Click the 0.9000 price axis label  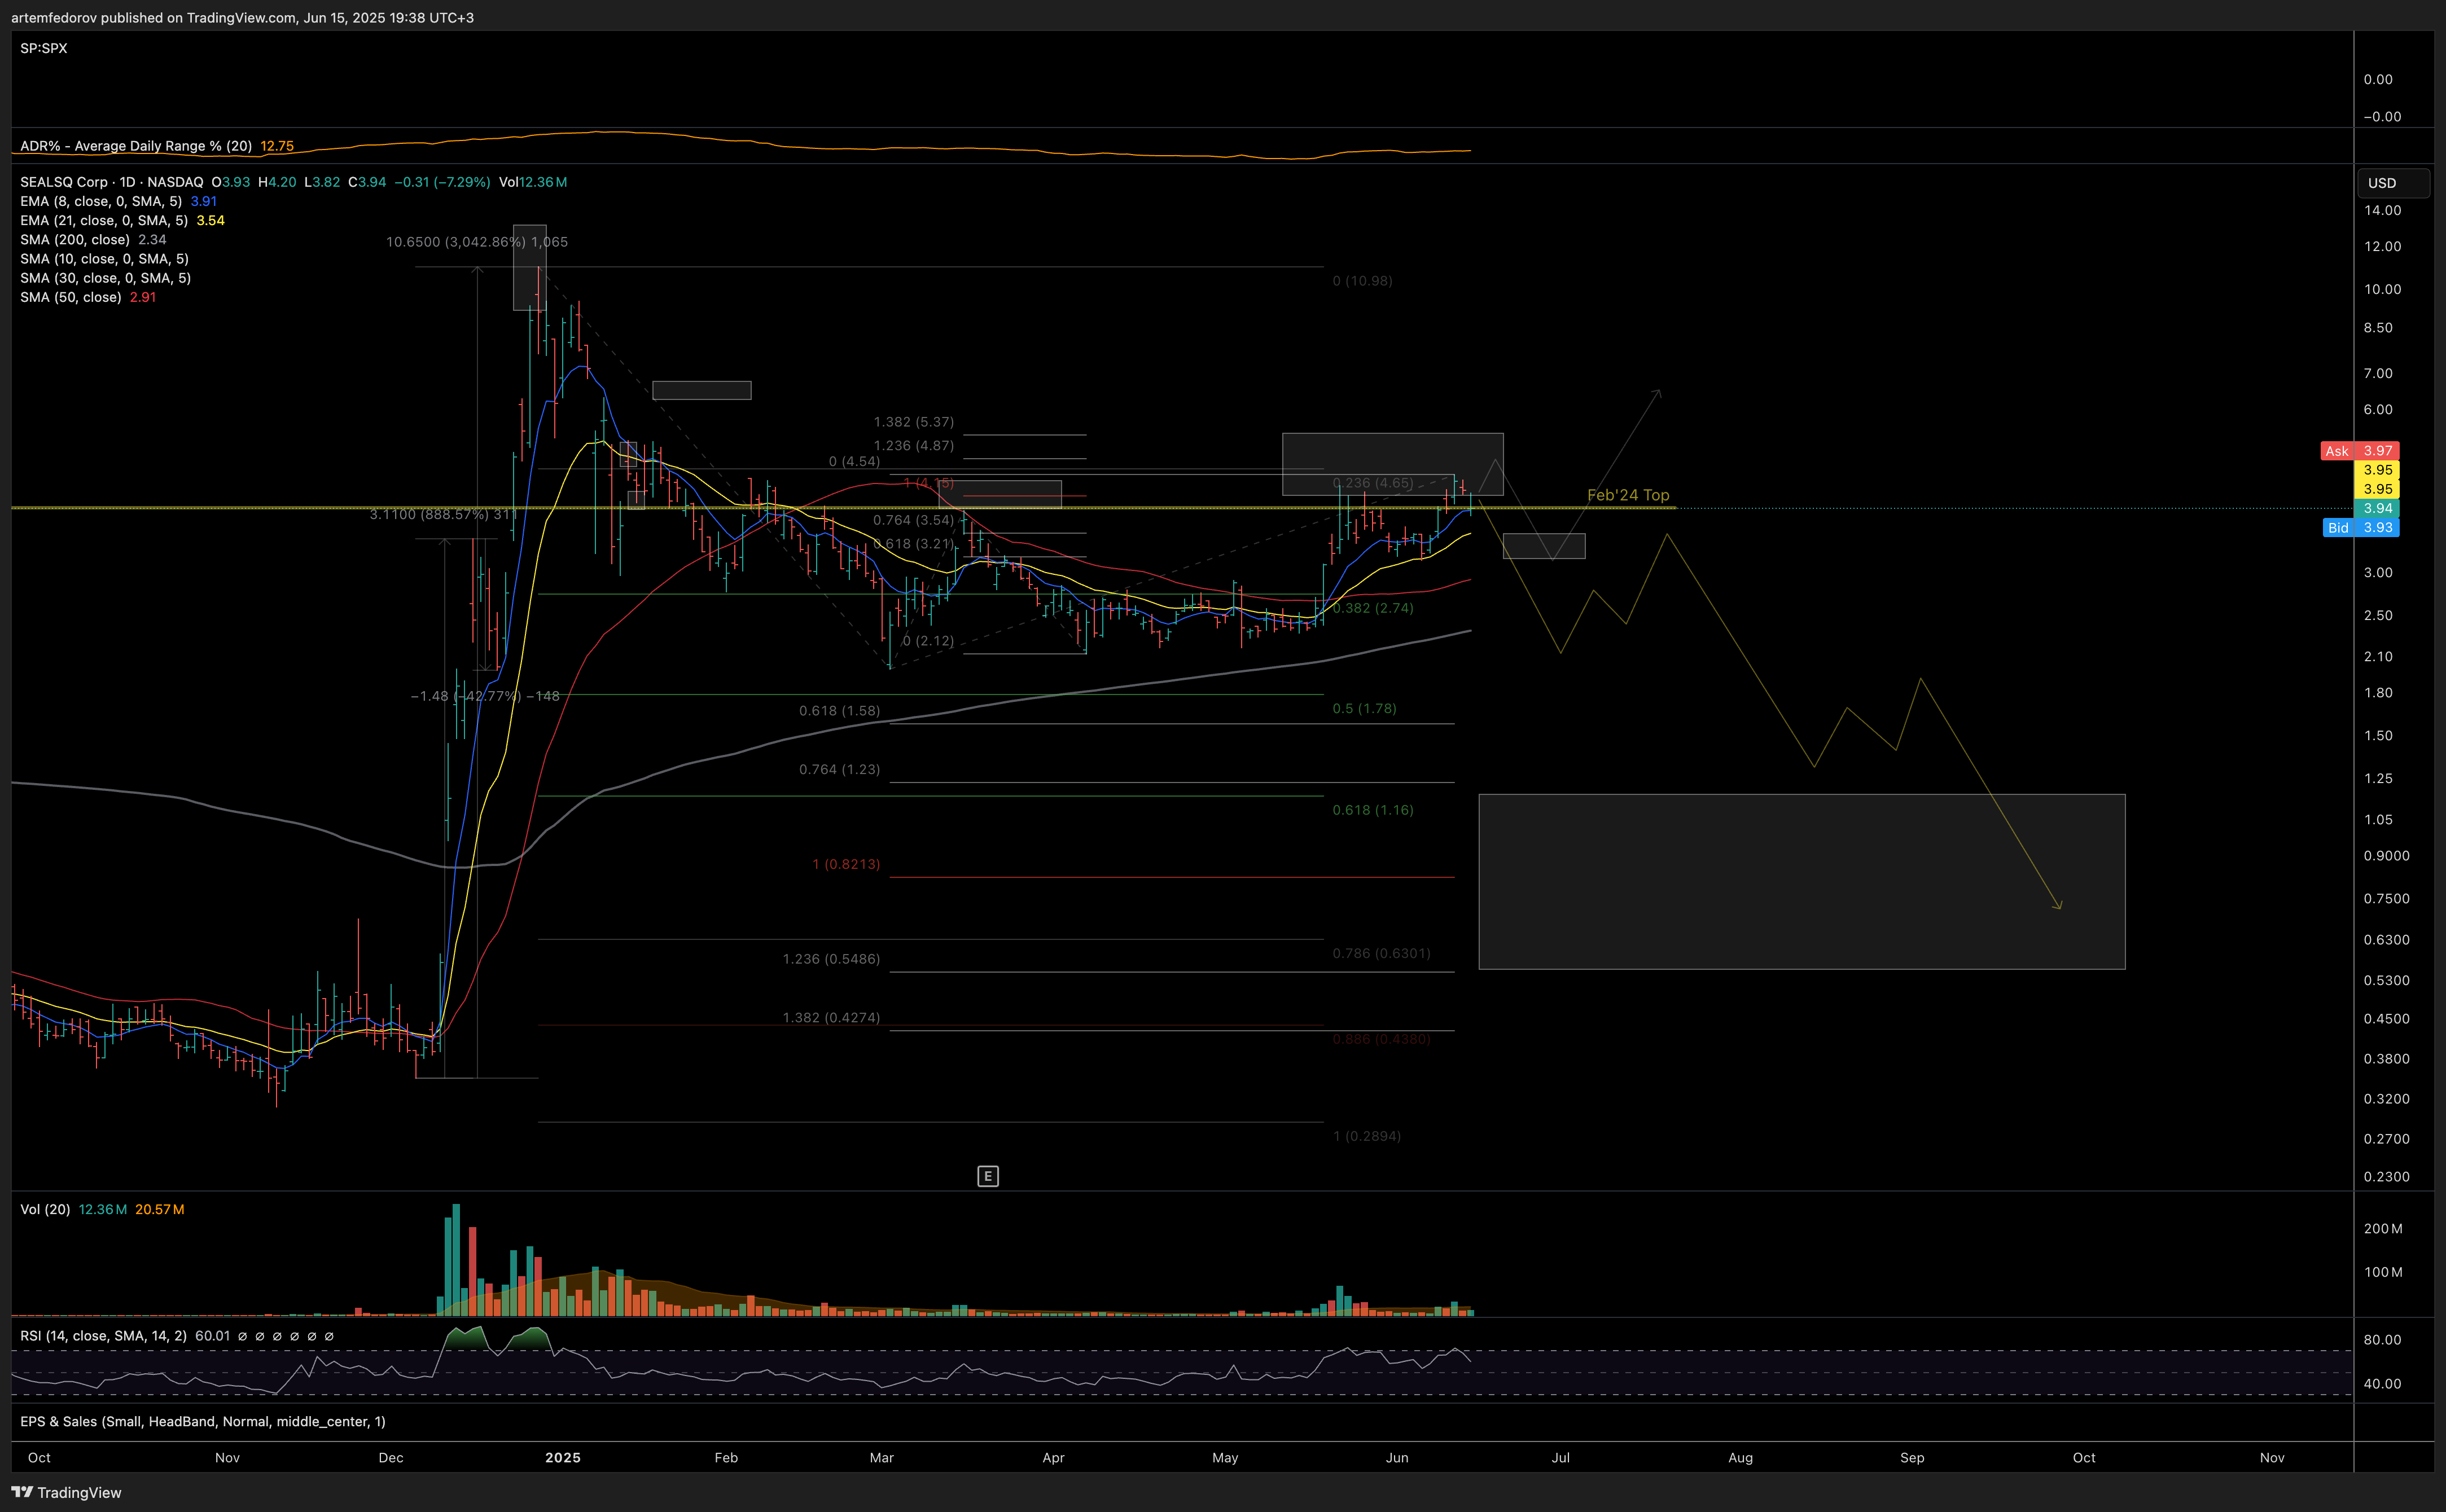(2386, 856)
